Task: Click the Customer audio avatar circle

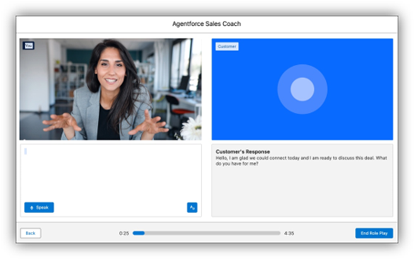Action: coord(302,89)
